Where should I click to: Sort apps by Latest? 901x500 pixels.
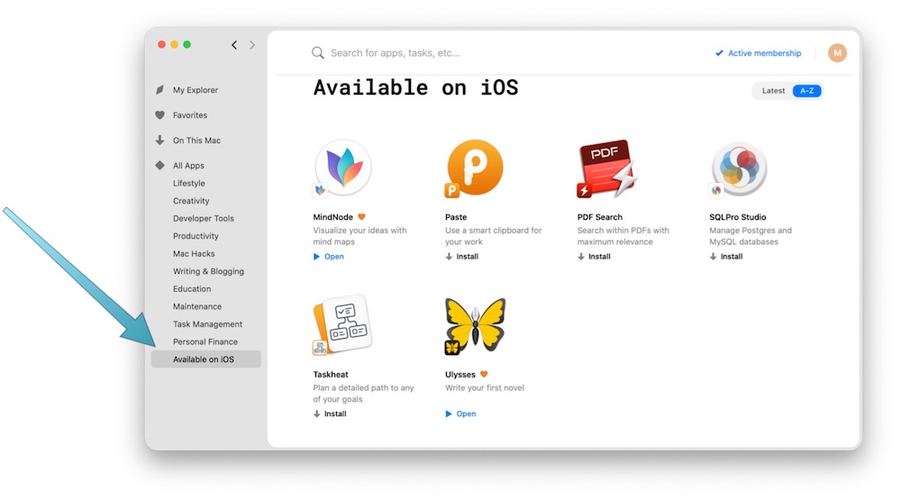click(773, 91)
